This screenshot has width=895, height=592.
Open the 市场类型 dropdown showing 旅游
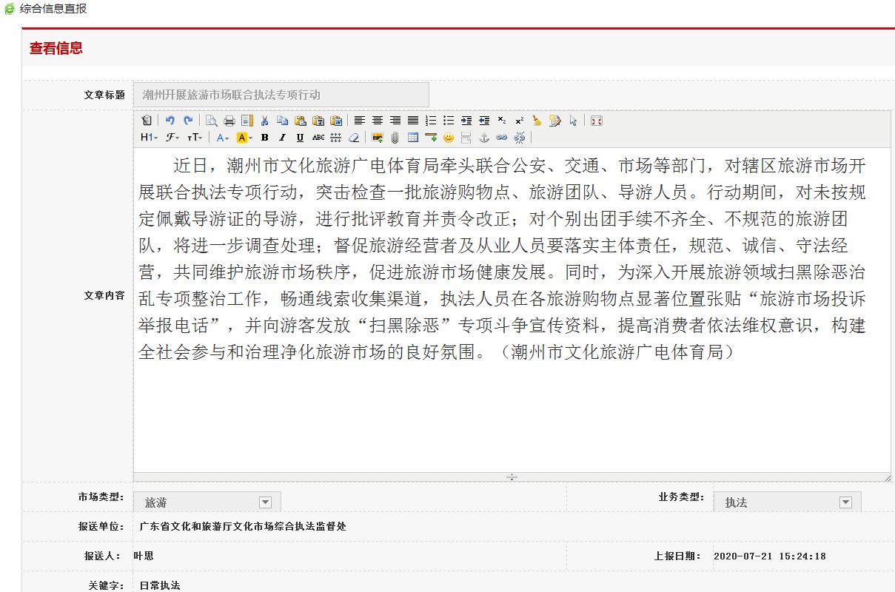[x=265, y=502]
